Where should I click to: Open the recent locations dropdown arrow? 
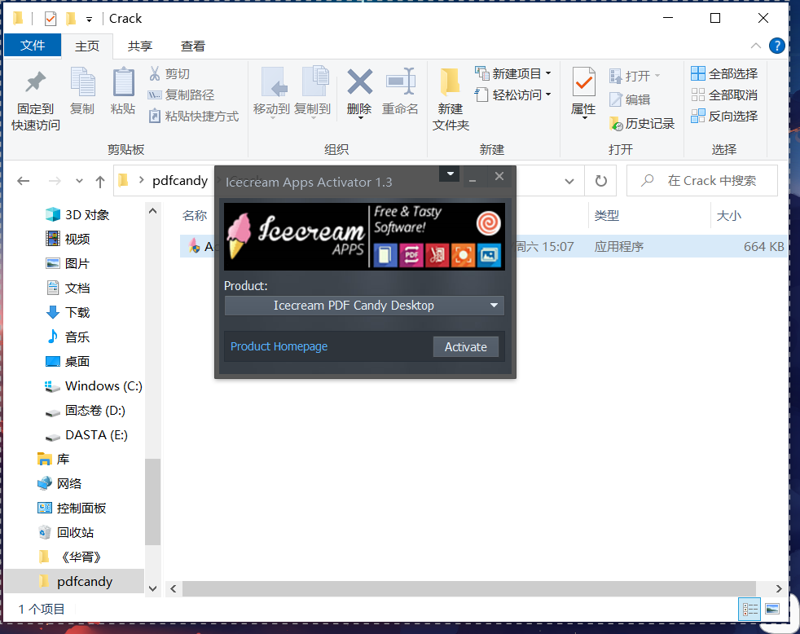(79, 181)
